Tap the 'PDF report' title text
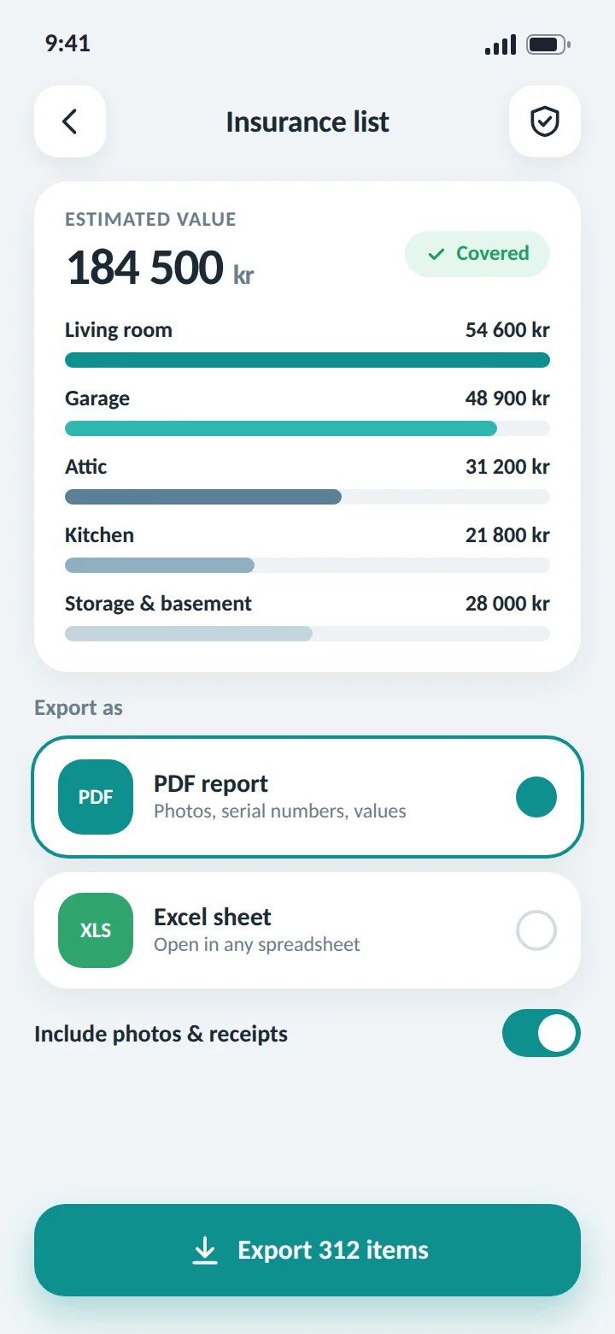This screenshot has height=1334, width=615. tap(211, 784)
